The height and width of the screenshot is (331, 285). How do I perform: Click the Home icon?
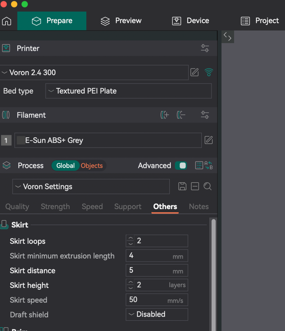(7, 21)
